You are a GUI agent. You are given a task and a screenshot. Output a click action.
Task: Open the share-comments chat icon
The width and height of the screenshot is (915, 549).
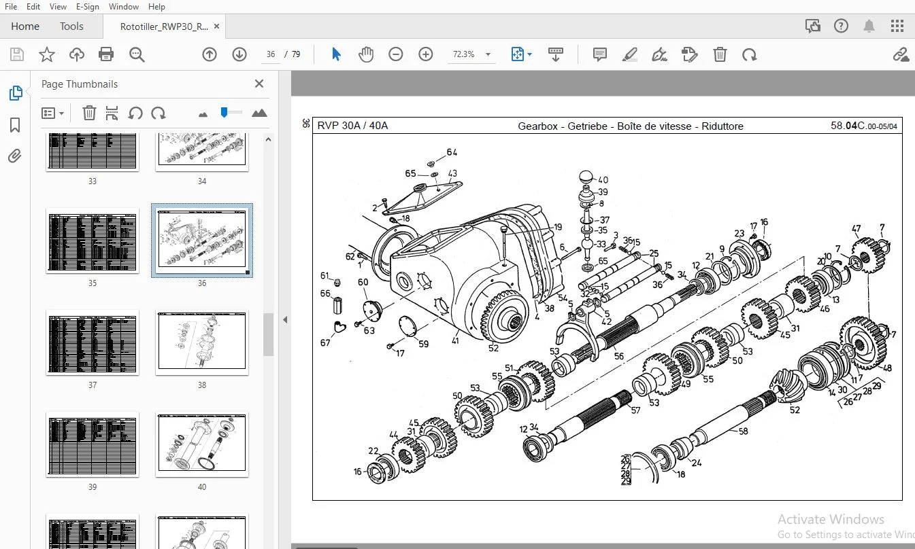click(x=812, y=26)
